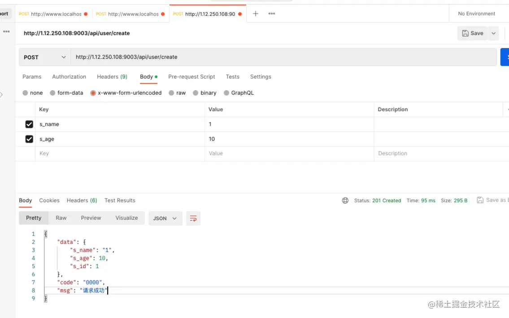The height and width of the screenshot is (318, 509).
Task: Click the "msg" response line
Action: [x=82, y=290]
